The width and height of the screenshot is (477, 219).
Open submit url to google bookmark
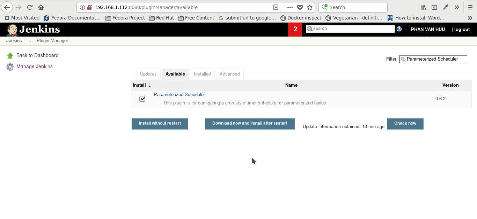point(247,18)
